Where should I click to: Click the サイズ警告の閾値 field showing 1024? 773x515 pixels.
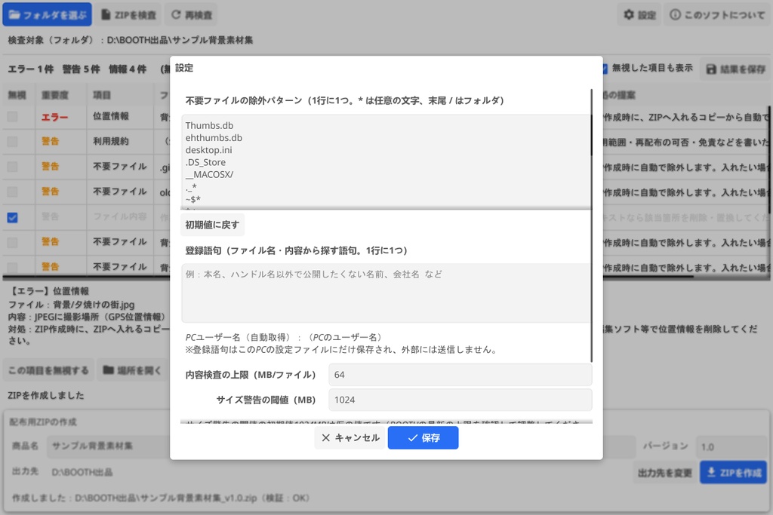click(x=460, y=400)
